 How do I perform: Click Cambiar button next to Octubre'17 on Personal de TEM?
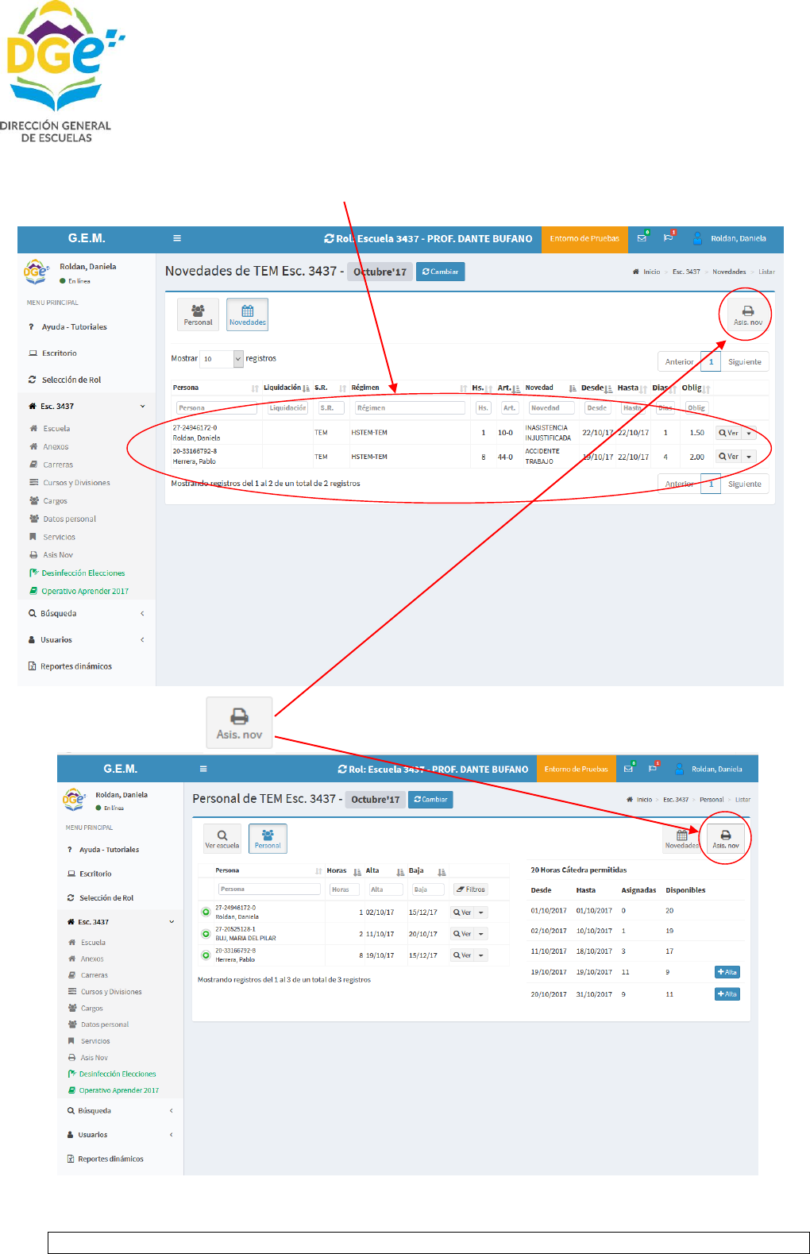click(x=430, y=800)
